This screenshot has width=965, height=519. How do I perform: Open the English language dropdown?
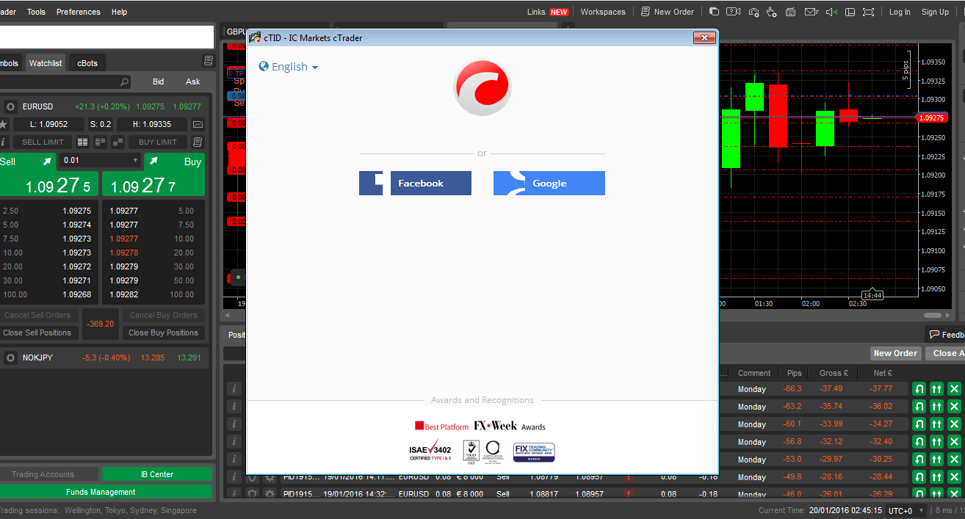(289, 67)
